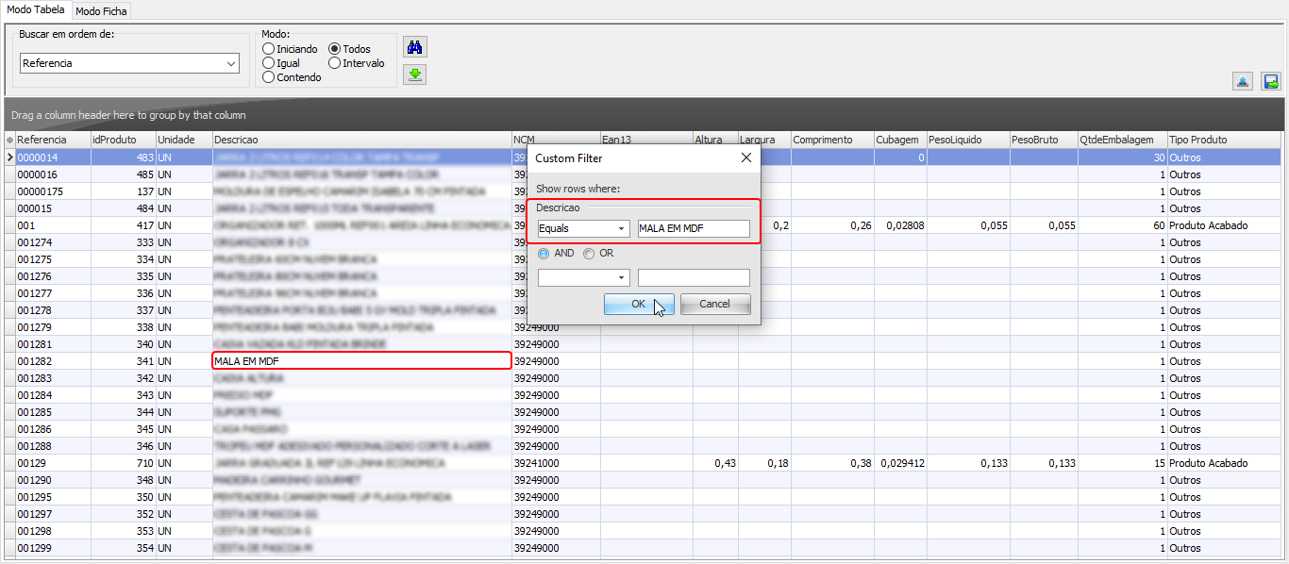The image size is (1289, 564).
Task: Click the blue floppy disk export icon
Action: 1270,82
